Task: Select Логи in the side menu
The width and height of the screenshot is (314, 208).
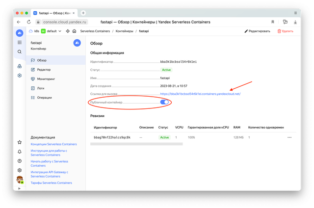Action: (x=41, y=88)
